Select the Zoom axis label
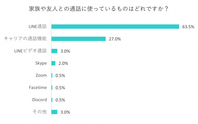The height and width of the screenshot is (124, 198). pos(41,75)
